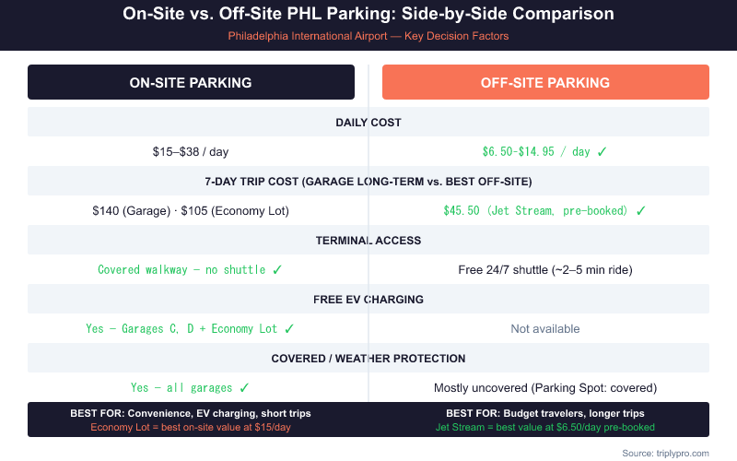This screenshot has height=461, width=737.
Task: Click the 7-DAY TRIP COST section header
Action: click(x=368, y=181)
